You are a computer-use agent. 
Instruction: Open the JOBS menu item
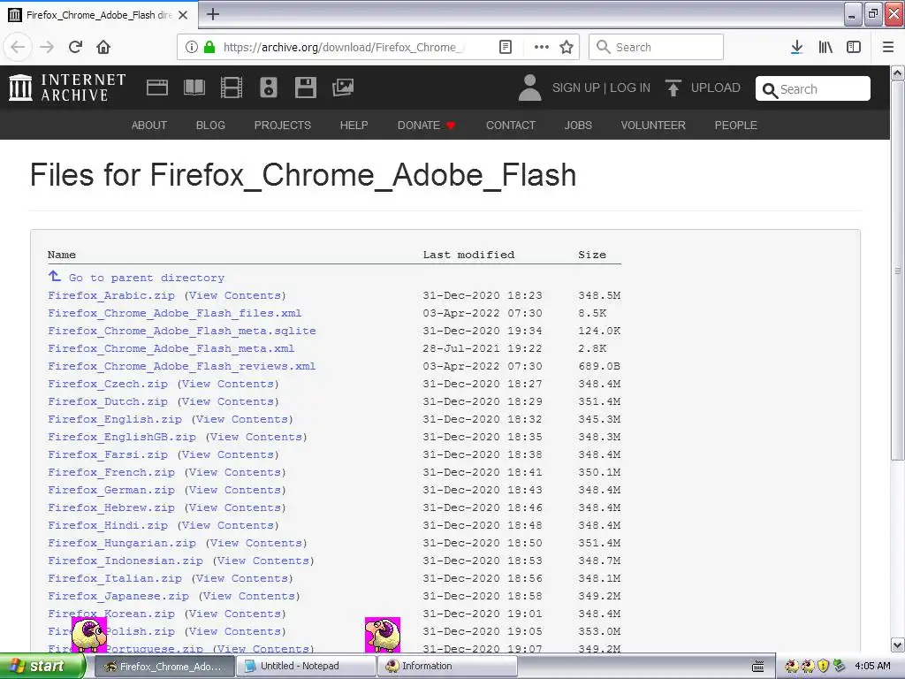pyautogui.click(x=578, y=126)
